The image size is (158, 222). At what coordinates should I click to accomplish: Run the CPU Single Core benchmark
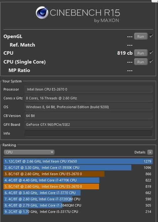[141, 62]
